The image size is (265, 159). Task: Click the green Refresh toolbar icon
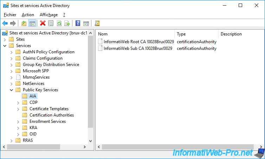point(59,24)
